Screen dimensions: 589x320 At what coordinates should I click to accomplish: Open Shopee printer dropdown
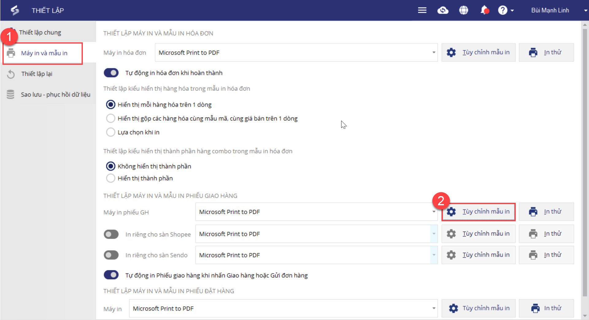[x=317, y=234]
